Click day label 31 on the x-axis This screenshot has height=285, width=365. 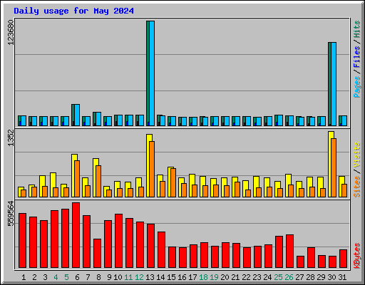pyautogui.click(x=342, y=277)
